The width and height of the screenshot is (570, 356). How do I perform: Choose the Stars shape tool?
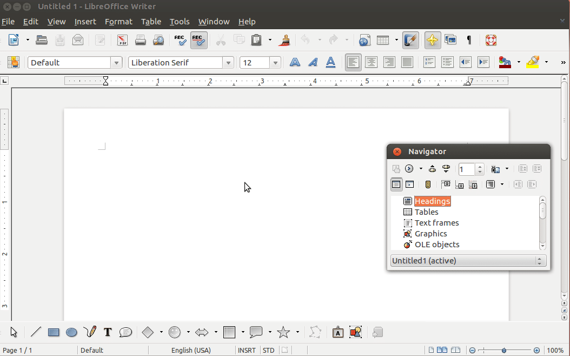[x=283, y=332]
